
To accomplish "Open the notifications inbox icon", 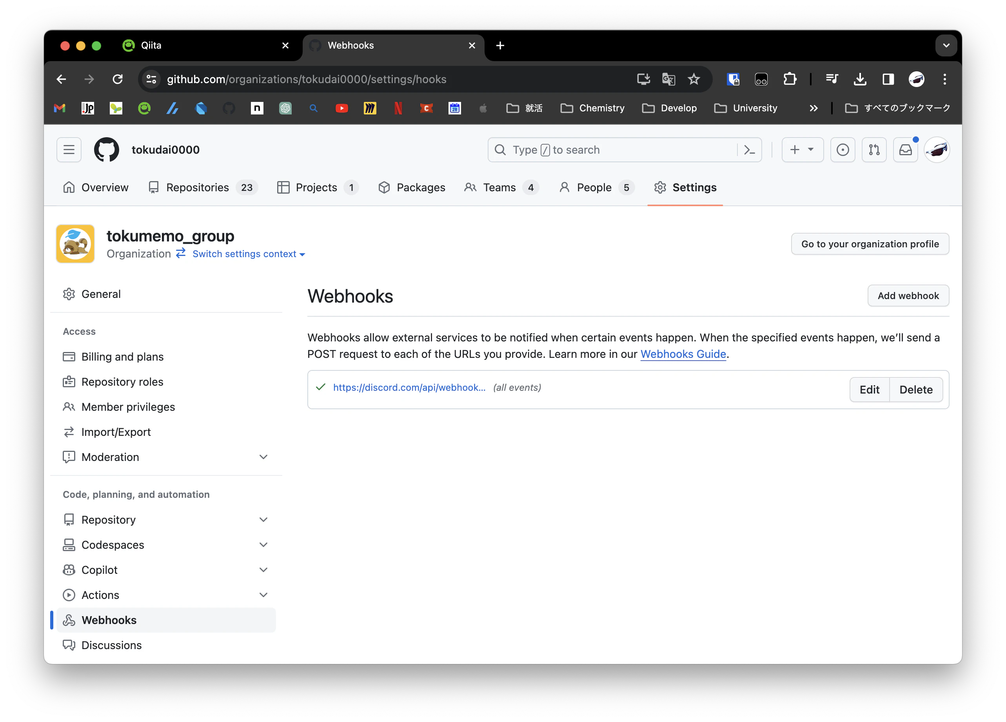I will [x=905, y=150].
